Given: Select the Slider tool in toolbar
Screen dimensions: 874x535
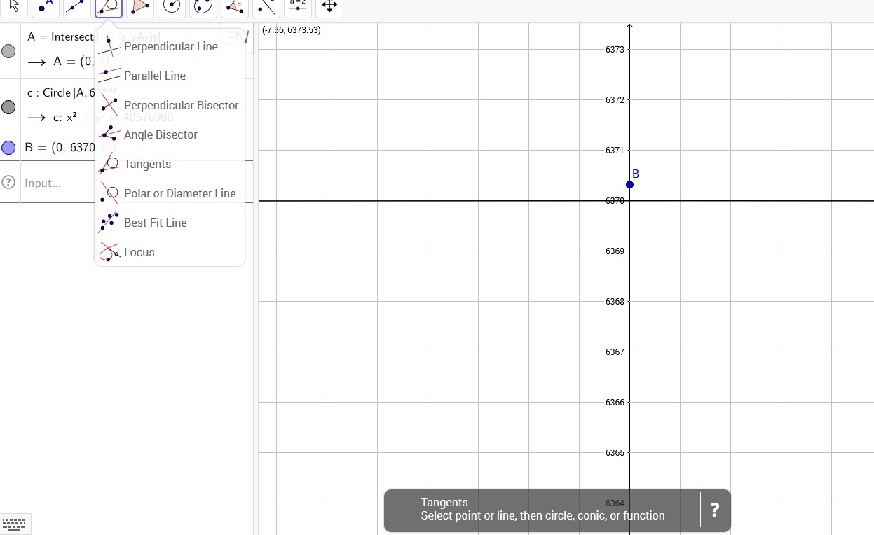Looking at the screenshot, I should click(x=298, y=6).
